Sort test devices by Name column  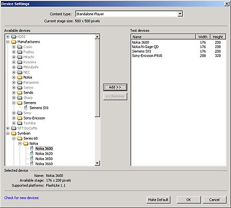tap(163, 37)
